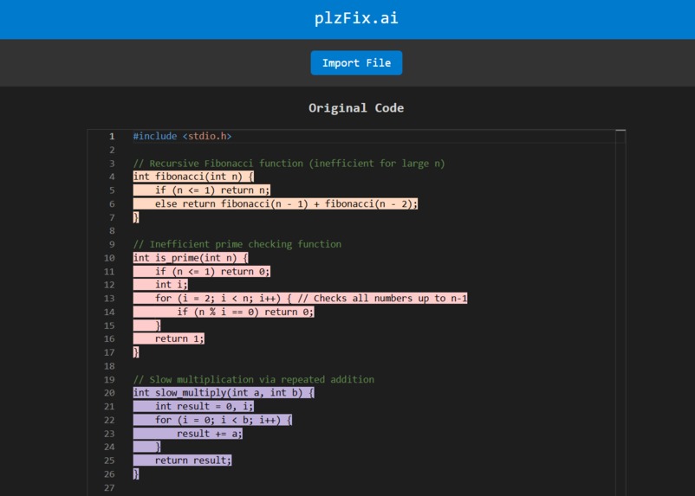
Task: Click line number 18 in the gutter
Action: tap(109, 366)
